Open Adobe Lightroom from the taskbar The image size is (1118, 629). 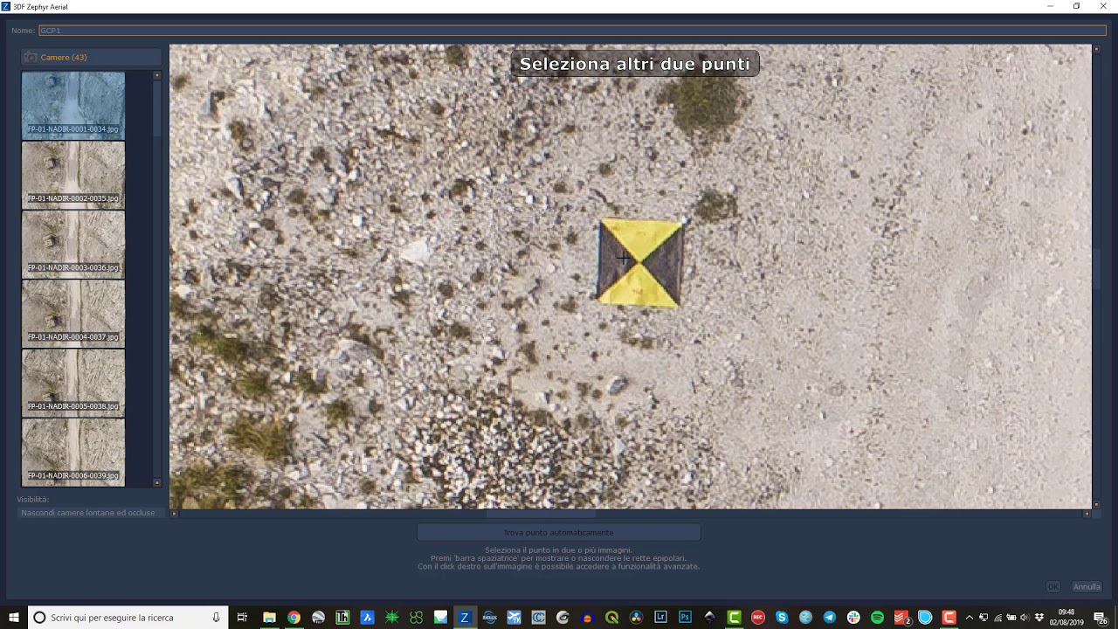click(x=660, y=618)
